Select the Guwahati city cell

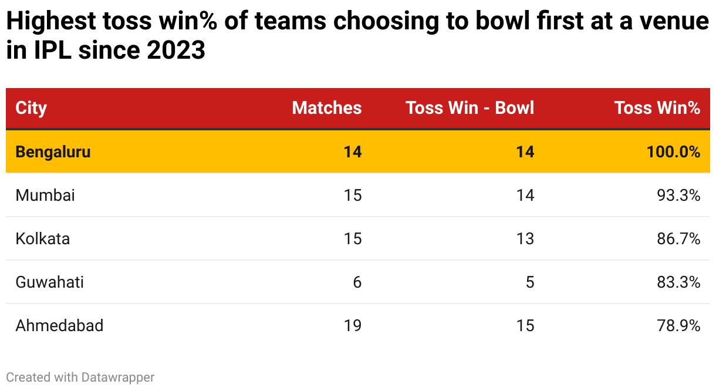coord(50,282)
